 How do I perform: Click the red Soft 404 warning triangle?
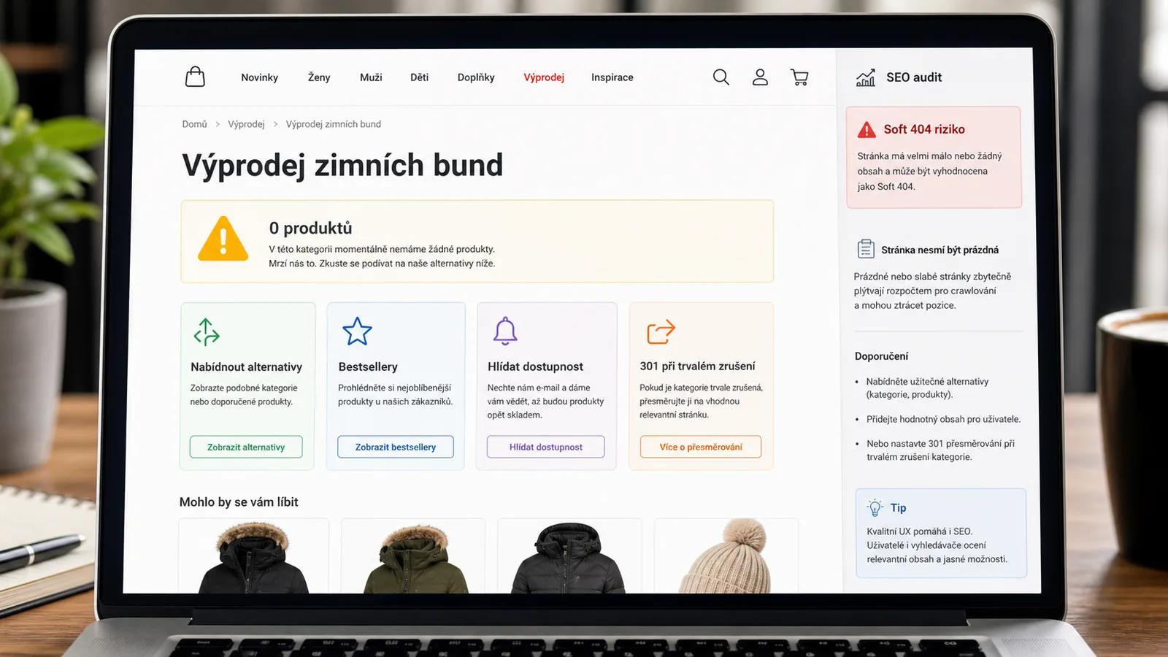867,130
